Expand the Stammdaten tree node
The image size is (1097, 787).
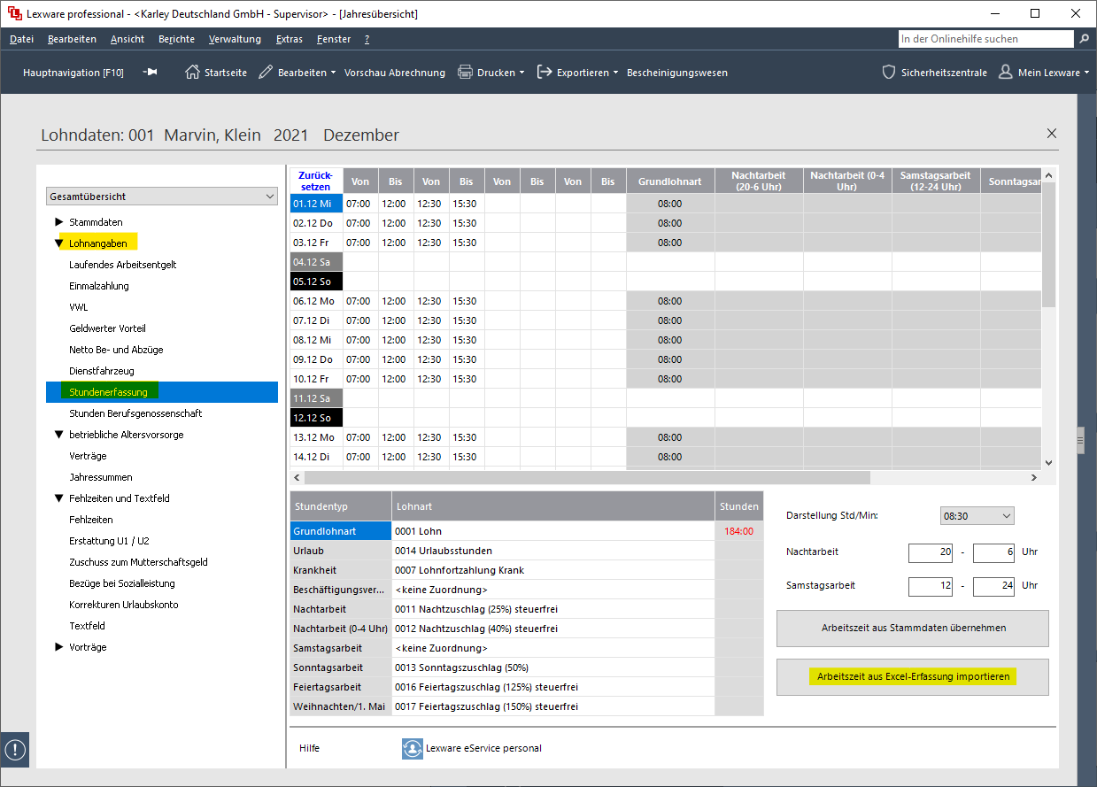pyautogui.click(x=59, y=222)
